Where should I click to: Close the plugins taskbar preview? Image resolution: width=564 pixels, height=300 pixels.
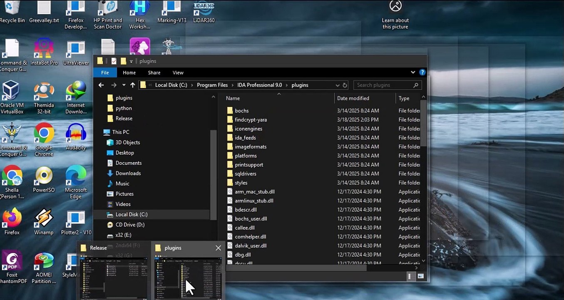click(218, 248)
